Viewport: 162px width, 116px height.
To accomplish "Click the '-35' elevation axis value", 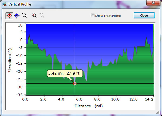I will coord(19,95).
